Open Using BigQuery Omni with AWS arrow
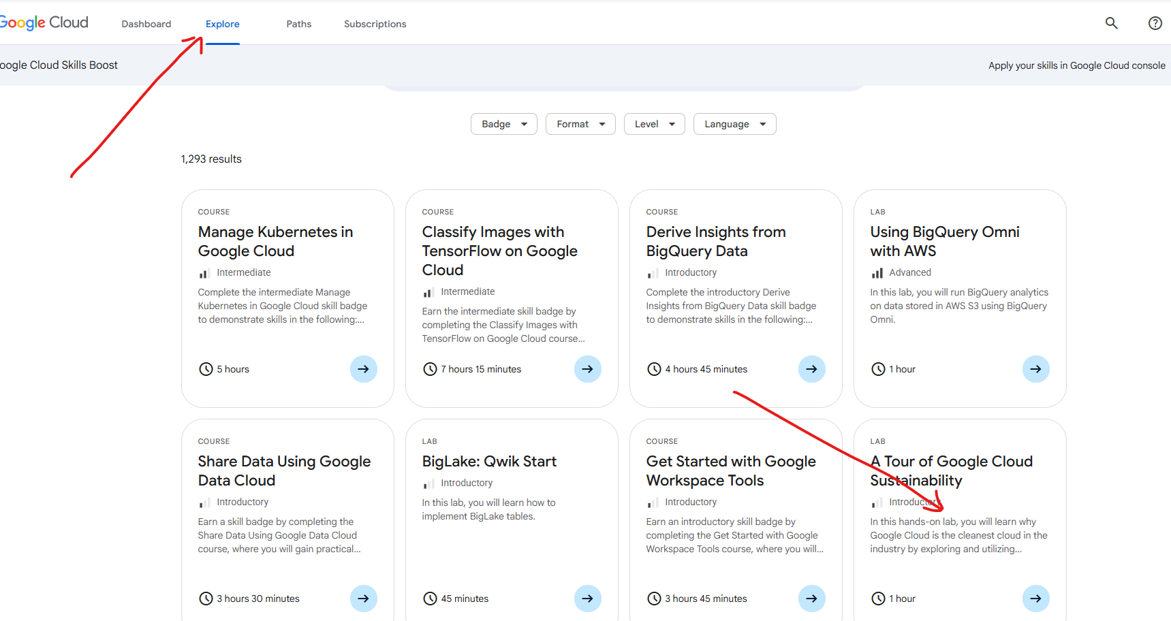The width and height of the screenshot is (1171, 621). tap(1036, 369)
